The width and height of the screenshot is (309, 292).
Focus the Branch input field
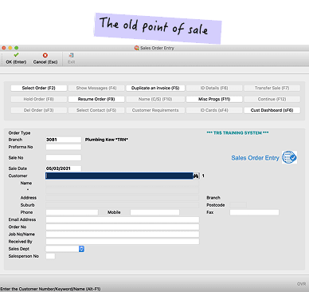click(64, 140)
